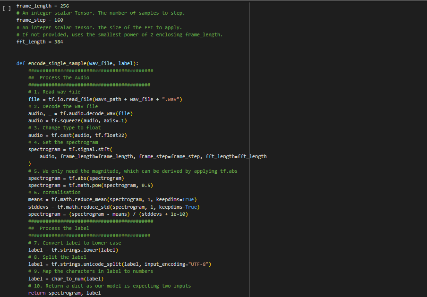The width and height of the screenshot is (427, 297).
Task: Run the cell using the bracket button
Action: [x=7, y=8]
